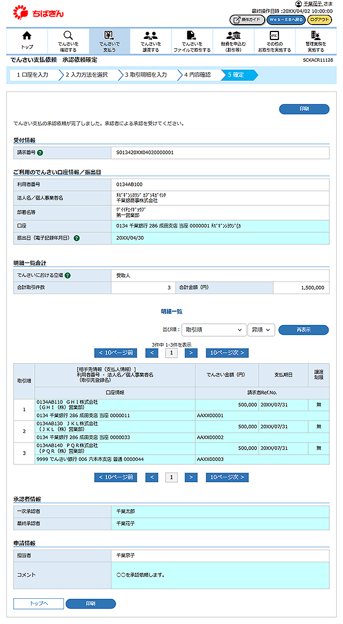
Task: Click the 再表示 refresh button
Action: click(304, 330)
